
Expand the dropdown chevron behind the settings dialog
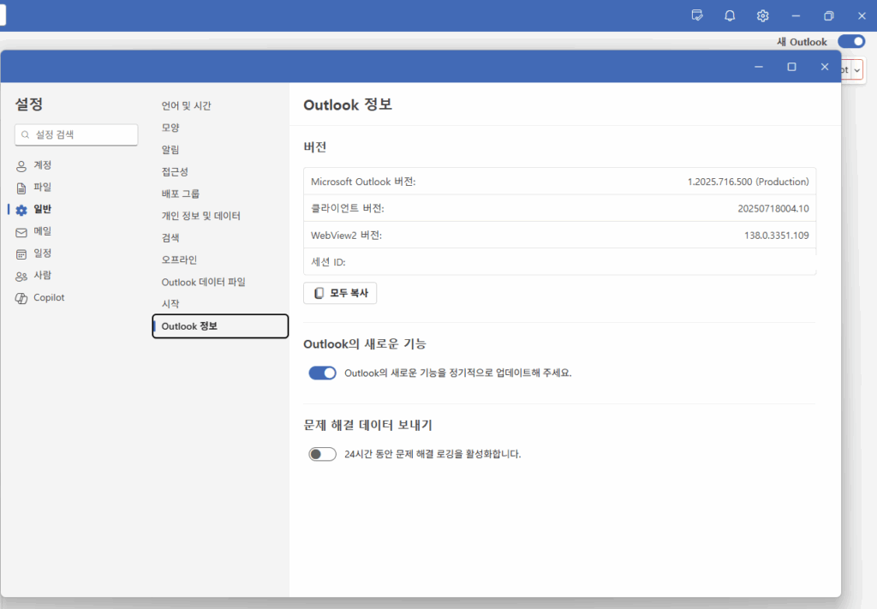coord(856,69)
